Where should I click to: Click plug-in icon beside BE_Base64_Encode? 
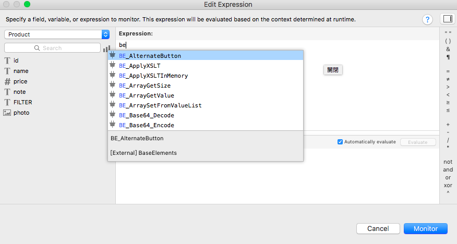(x=113, y=124)
